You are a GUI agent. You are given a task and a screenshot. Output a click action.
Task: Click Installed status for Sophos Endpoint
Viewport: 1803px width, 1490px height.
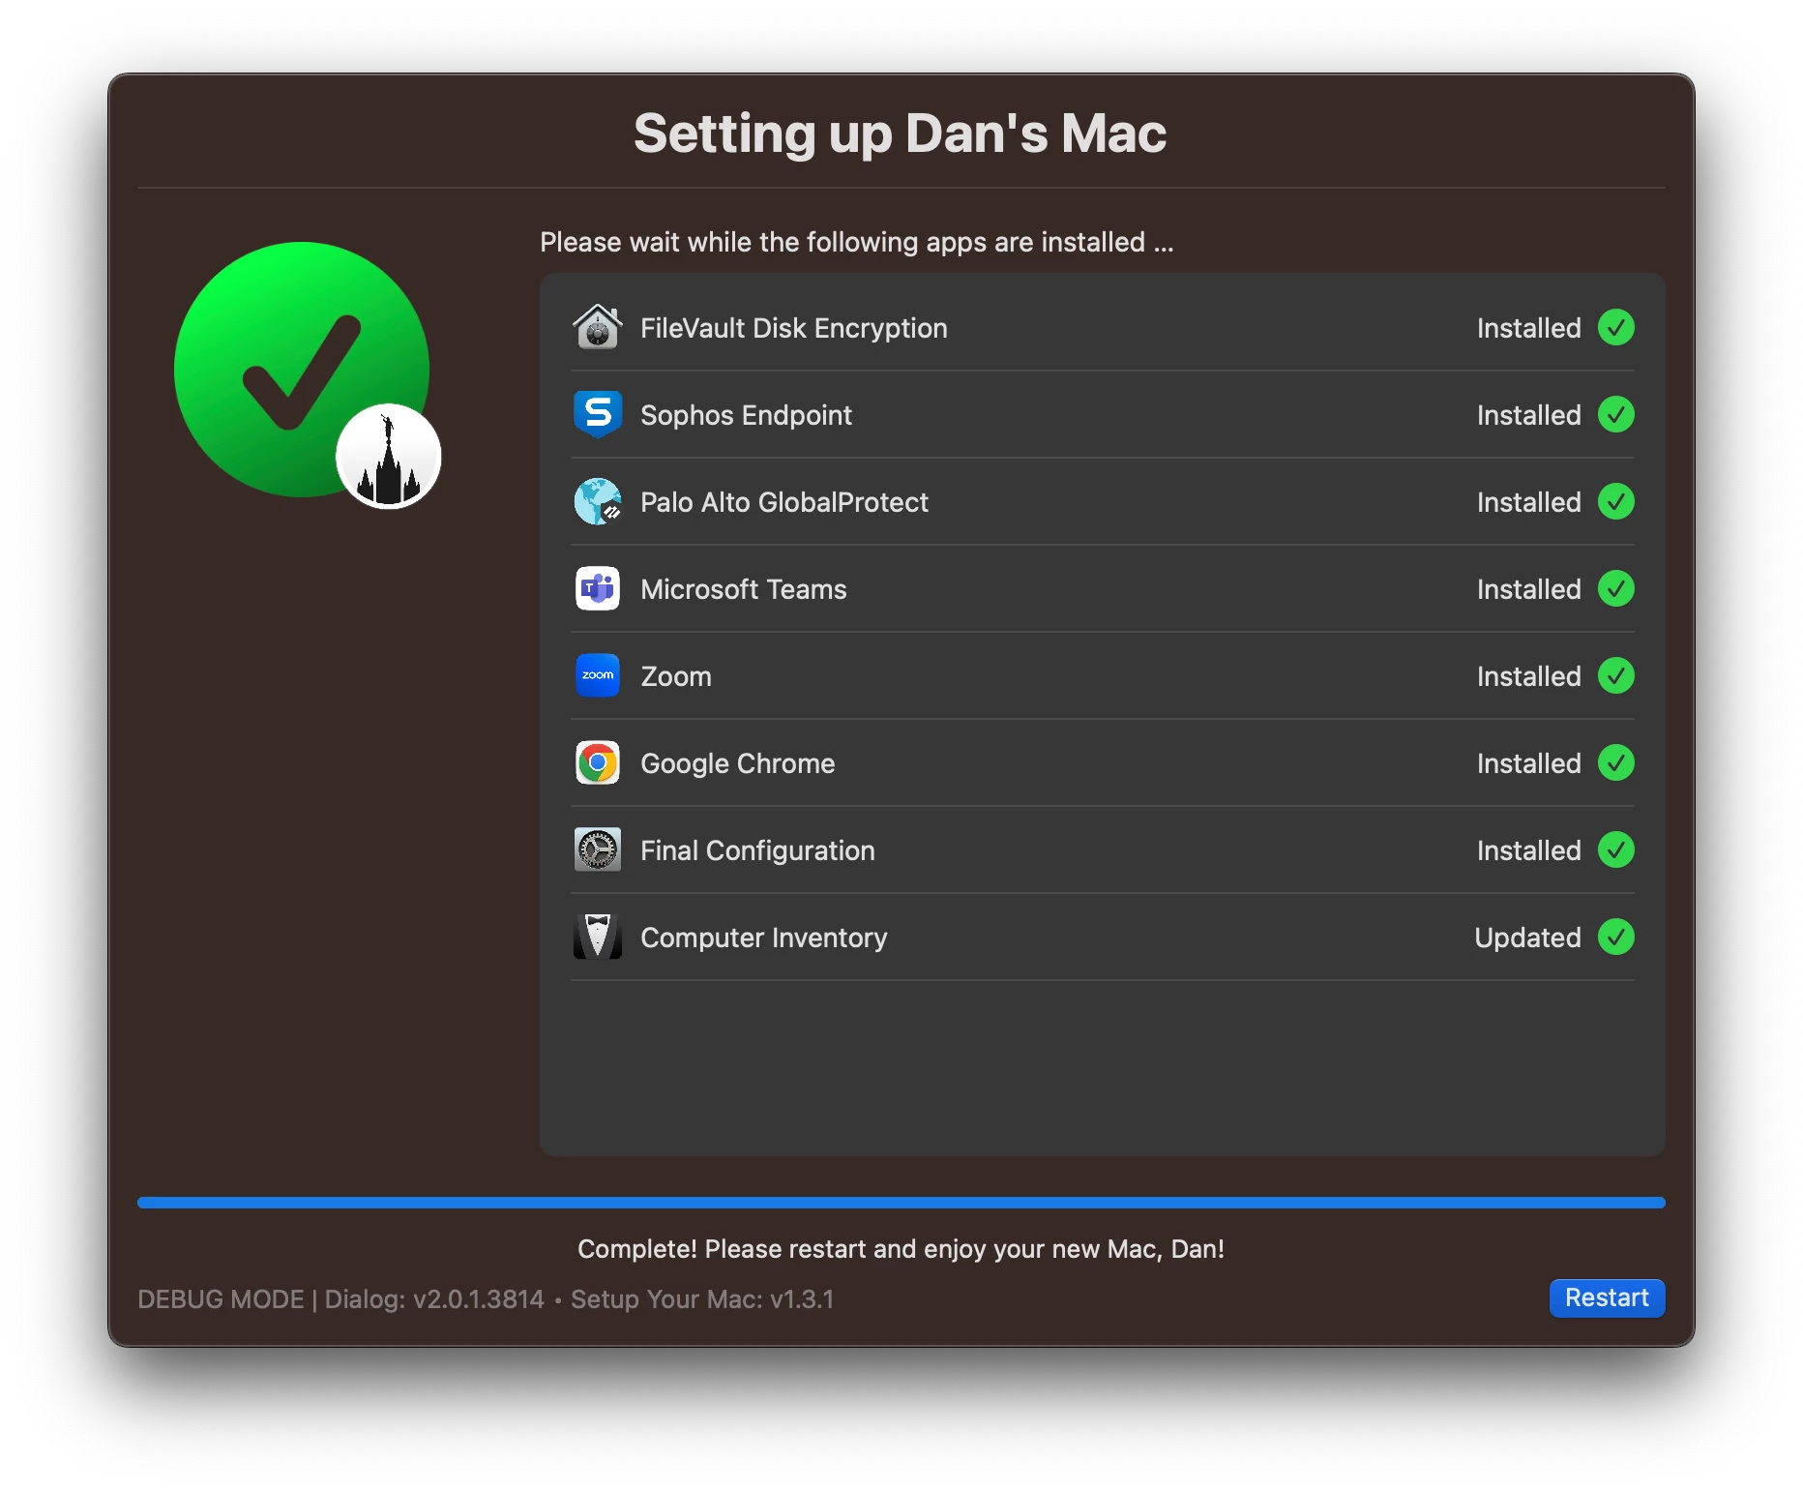click(1528, 415)
